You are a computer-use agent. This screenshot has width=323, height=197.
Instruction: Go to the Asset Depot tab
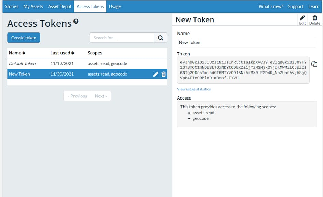pyautogui.click(x=59, y=6)
